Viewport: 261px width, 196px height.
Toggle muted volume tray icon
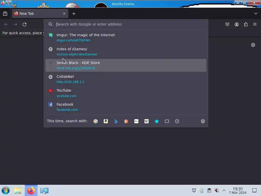217,190
